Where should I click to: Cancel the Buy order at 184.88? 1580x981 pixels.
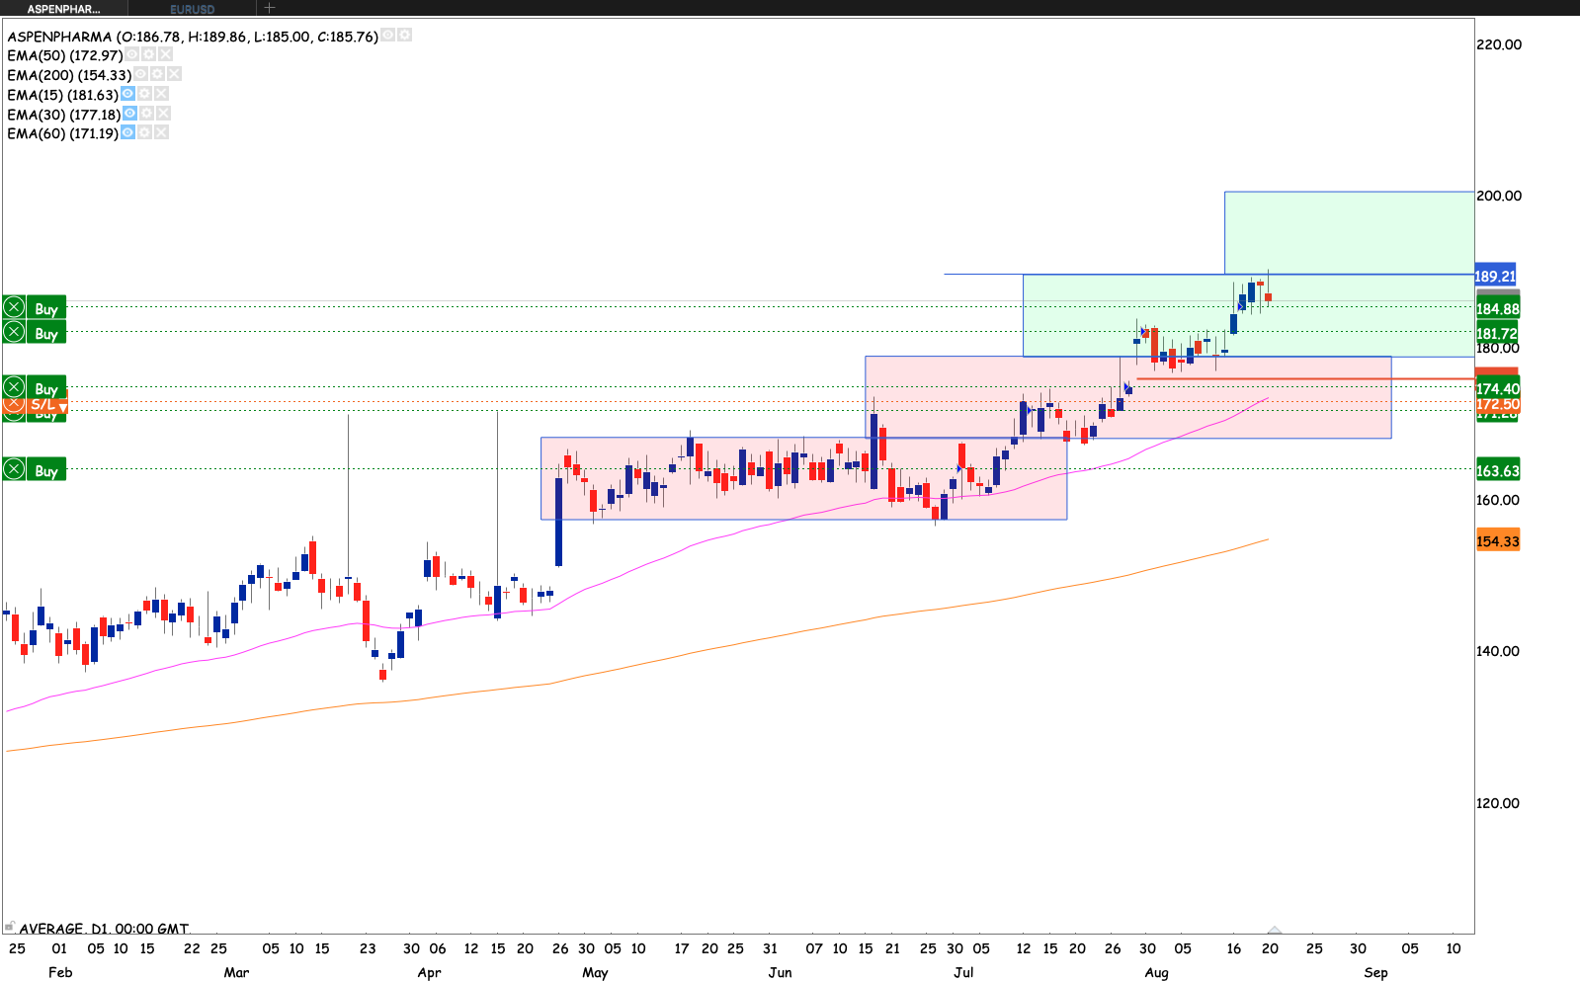pos(14,307)
